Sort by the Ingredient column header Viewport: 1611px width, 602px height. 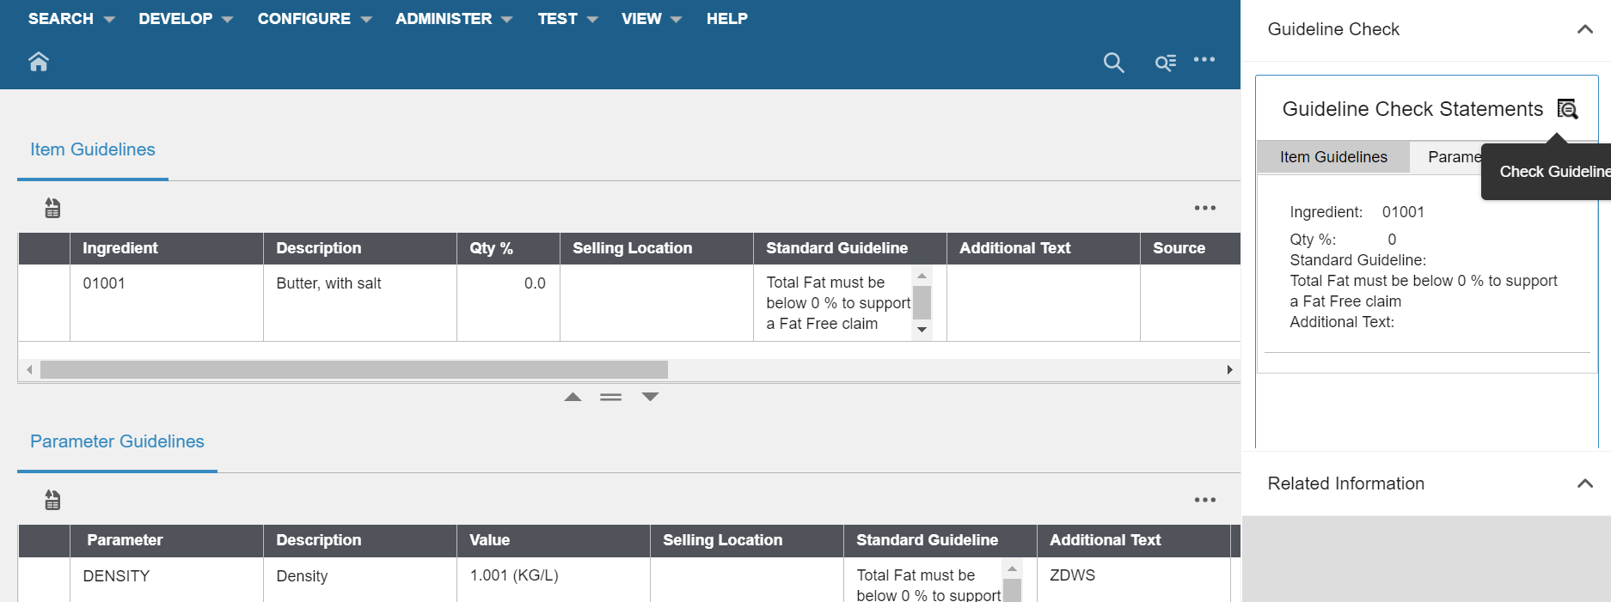(x=167, y=248)
